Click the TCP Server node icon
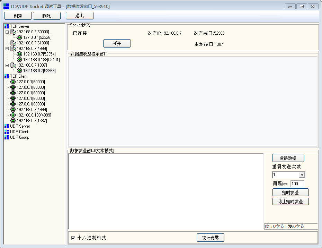Viewport: 322px width, 248px height. point(7,26)
